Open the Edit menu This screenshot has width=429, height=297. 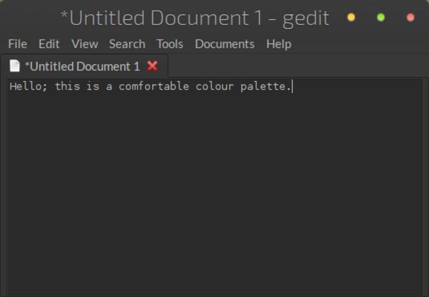[49, 44]
